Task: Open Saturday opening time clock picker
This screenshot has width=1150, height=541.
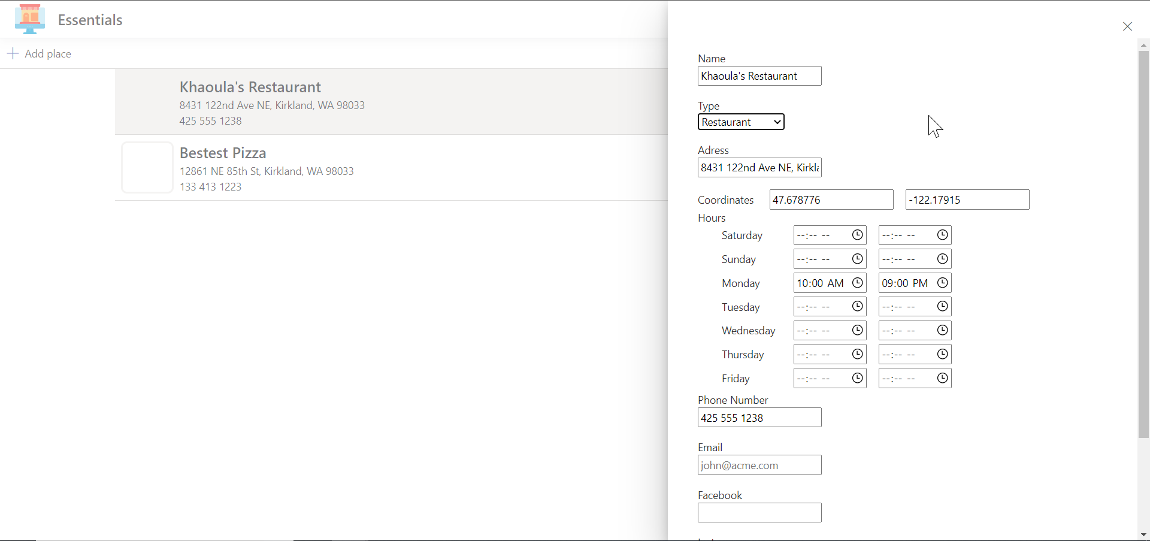Action: pos(858,235)
